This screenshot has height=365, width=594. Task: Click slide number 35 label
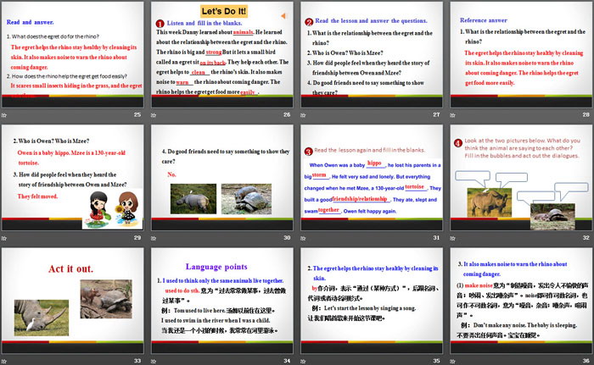(x=436, y=361)
